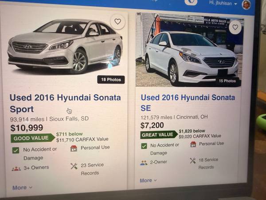Select the 2-Owner people icon
The width and height of the screenshot is (266, 200).
click(x=144, y=163)
